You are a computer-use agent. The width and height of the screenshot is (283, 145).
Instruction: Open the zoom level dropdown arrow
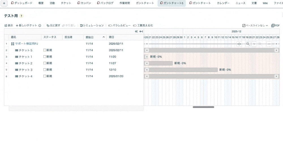tap(254, 44)
